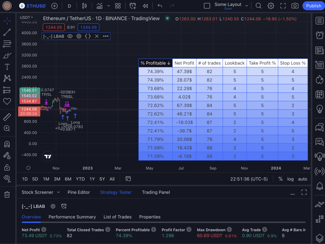Open the Alerts panel via the clock icon
The height and width of the screenshot is (244, 325).
coord(319,35)
